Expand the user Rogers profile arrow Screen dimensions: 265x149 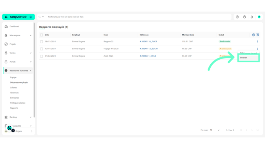[32, 131]
